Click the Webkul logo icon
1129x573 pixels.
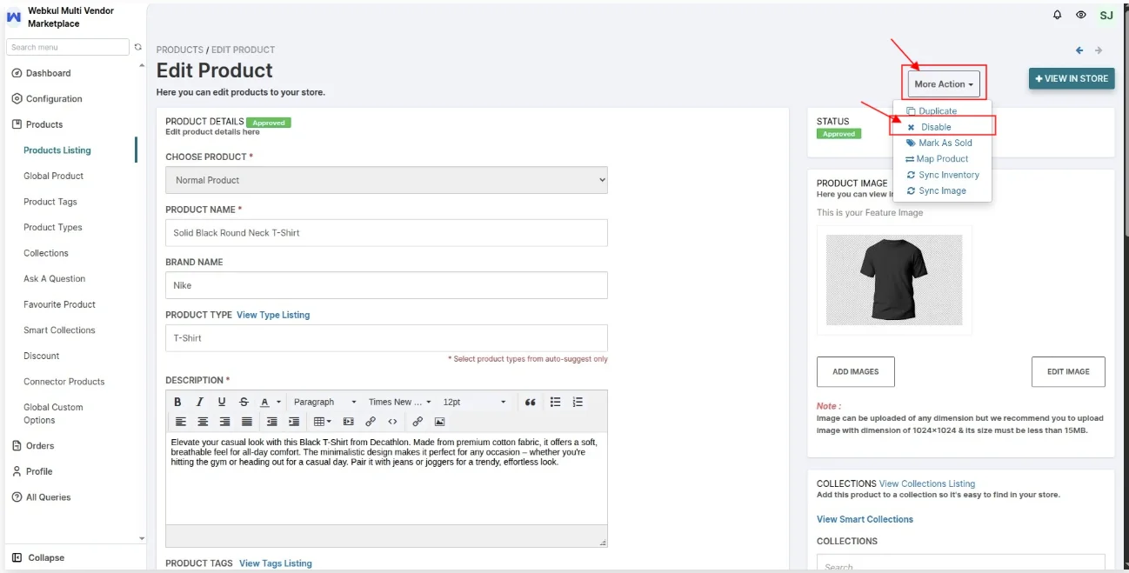pyautogui.click(x=14, y=17)
